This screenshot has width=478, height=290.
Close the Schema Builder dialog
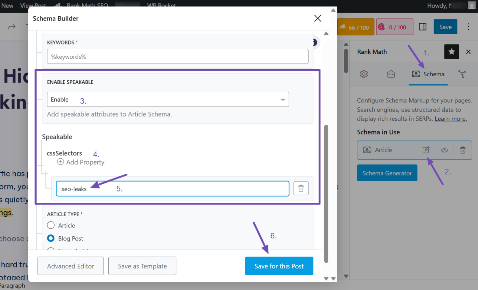(317, 18)
